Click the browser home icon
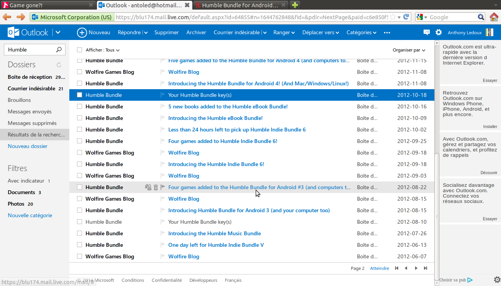 click(494, 17)
